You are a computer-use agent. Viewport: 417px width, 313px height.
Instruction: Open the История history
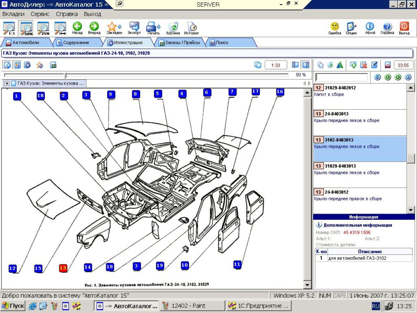tap(191, 28)
